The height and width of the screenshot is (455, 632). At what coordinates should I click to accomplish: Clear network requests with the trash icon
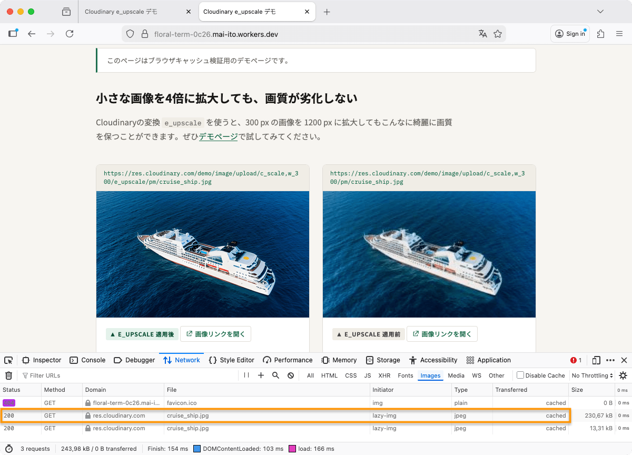coord(8,375)
